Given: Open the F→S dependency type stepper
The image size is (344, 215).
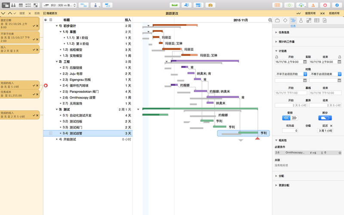Looking at the screenshot, I should pyautogui.click(x=322, y=153).
